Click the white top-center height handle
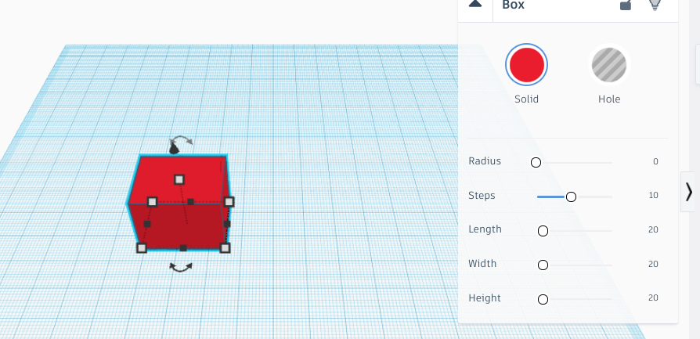700x339 pixels. click(x=179, y=179)
